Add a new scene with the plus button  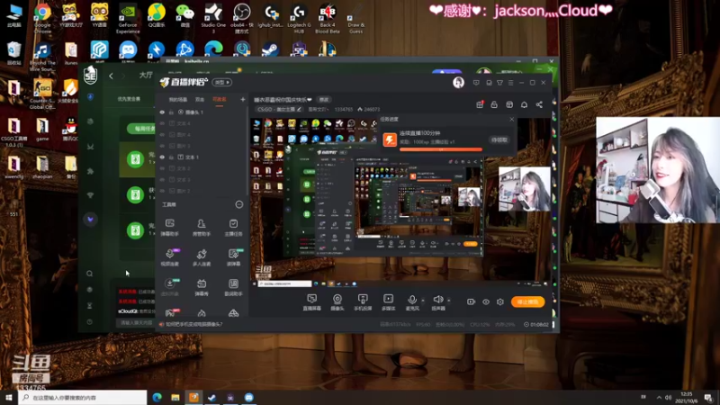[243, 99]
